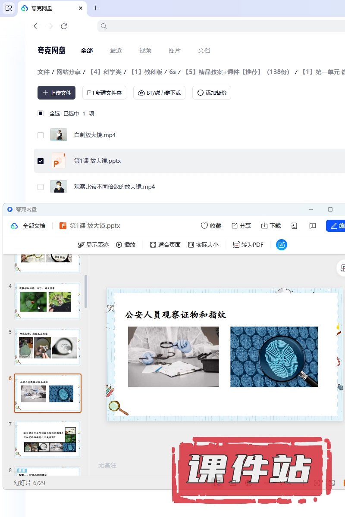This screenshot has width=345, height=517.
Task: Click 转为PDF convert icon
Action: (236, 245)
